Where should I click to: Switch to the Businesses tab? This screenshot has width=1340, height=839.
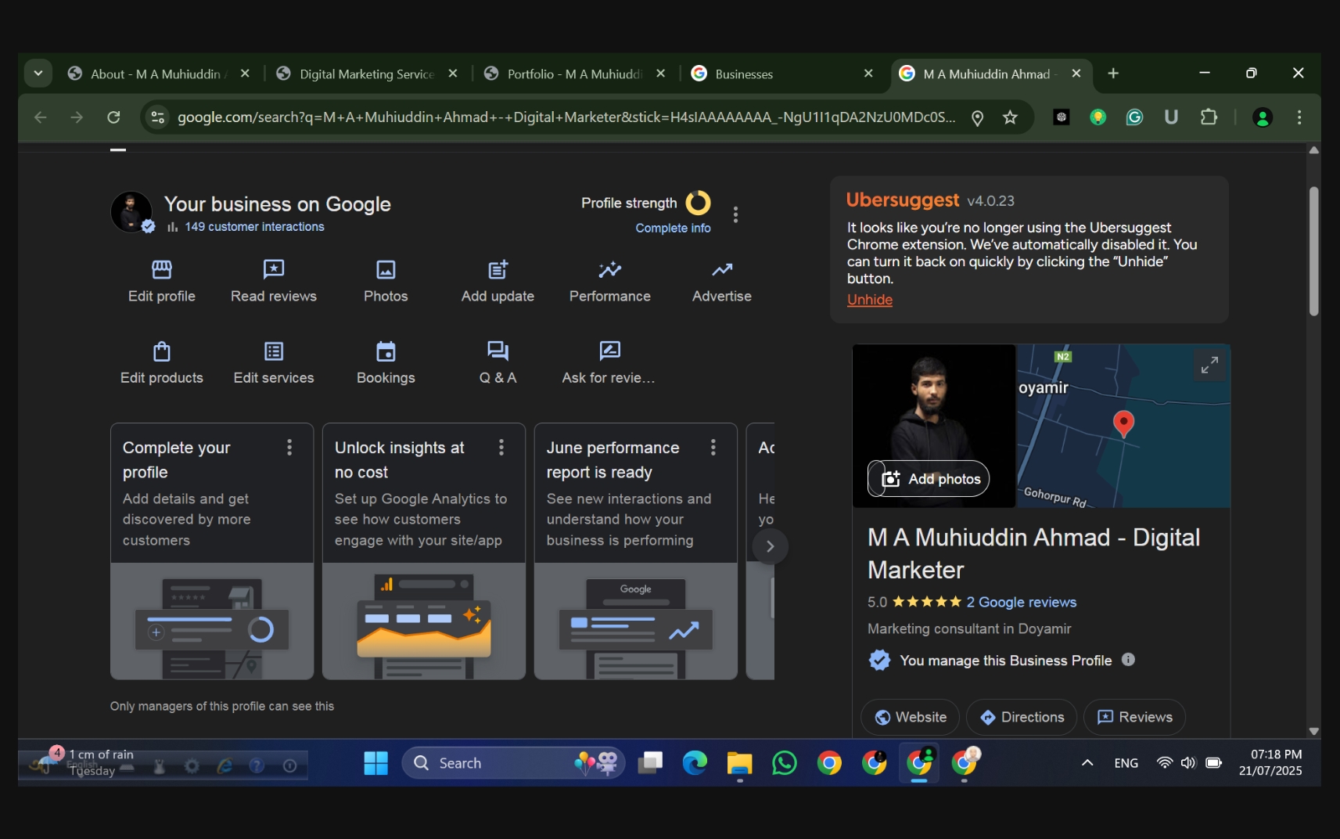pos(782,74)
